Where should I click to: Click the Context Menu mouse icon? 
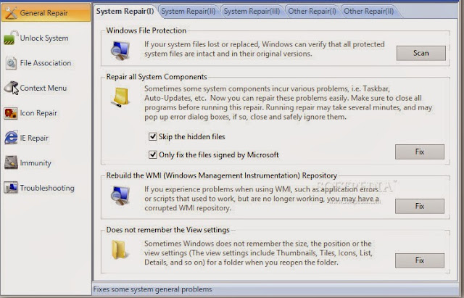[12, 88]
